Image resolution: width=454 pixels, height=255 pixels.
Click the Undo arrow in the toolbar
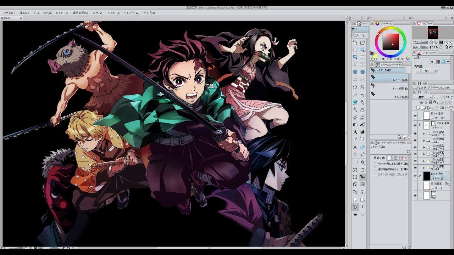(355, 80)
